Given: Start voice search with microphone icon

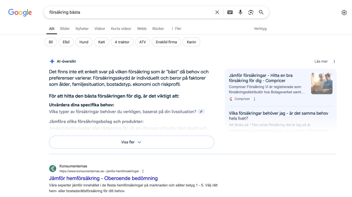Looking at the screenshot, I should click(x=240, y=12).
